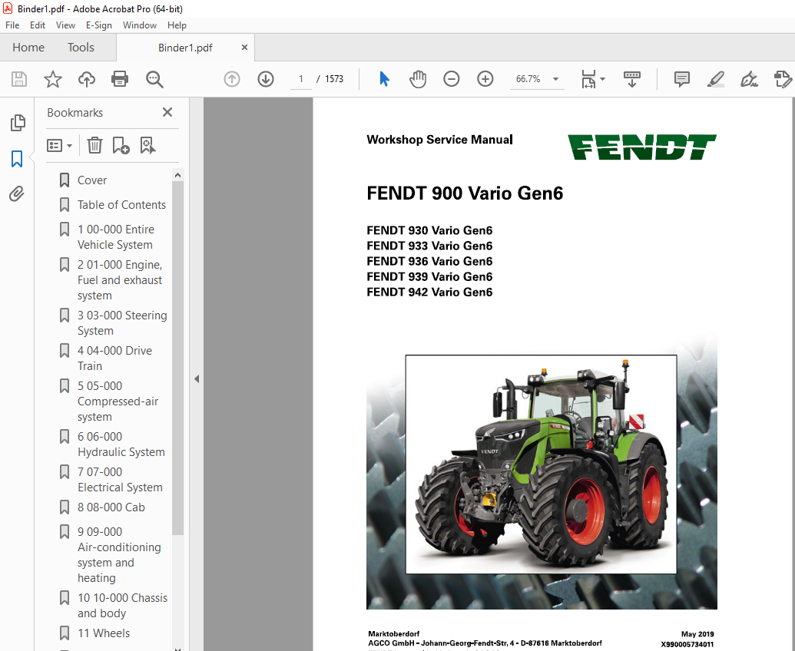Add a sticky note comment

point(682,79)
